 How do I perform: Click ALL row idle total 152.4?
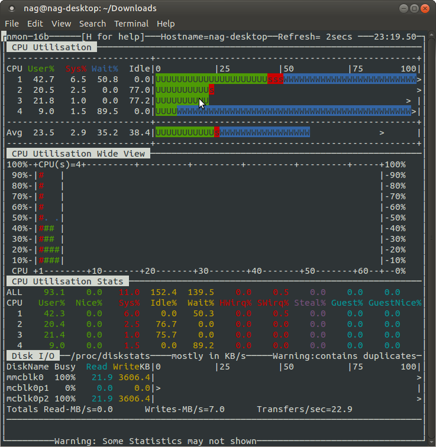coord(164,292)
